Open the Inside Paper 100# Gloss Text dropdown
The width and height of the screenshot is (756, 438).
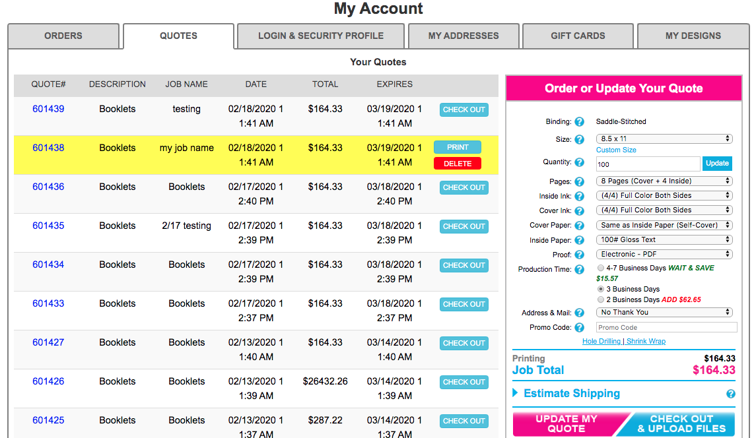[x=664, y=240]
